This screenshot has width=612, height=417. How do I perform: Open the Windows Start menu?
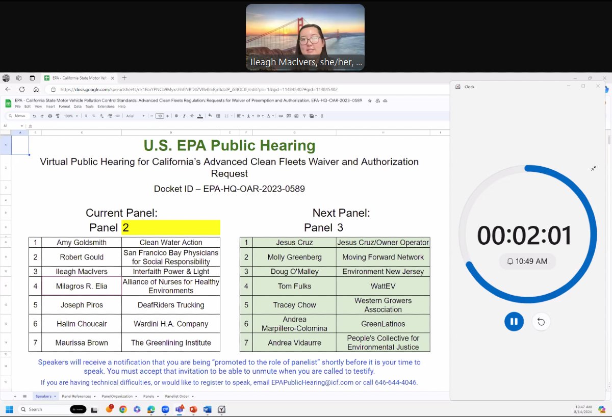pos(9,409)
